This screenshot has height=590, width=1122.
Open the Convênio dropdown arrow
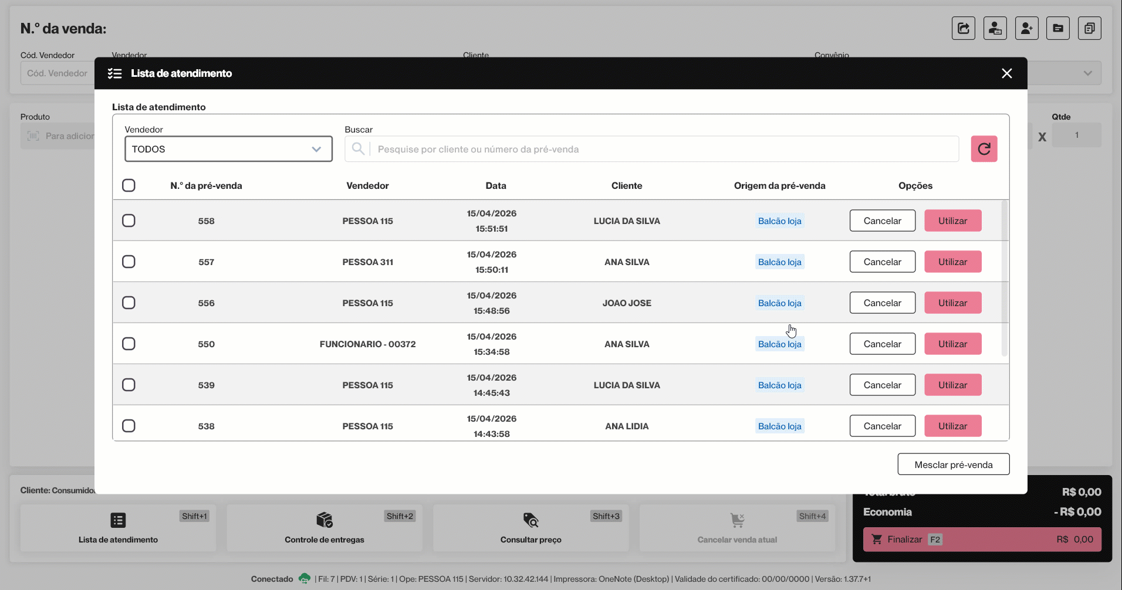coord(1088,73)
